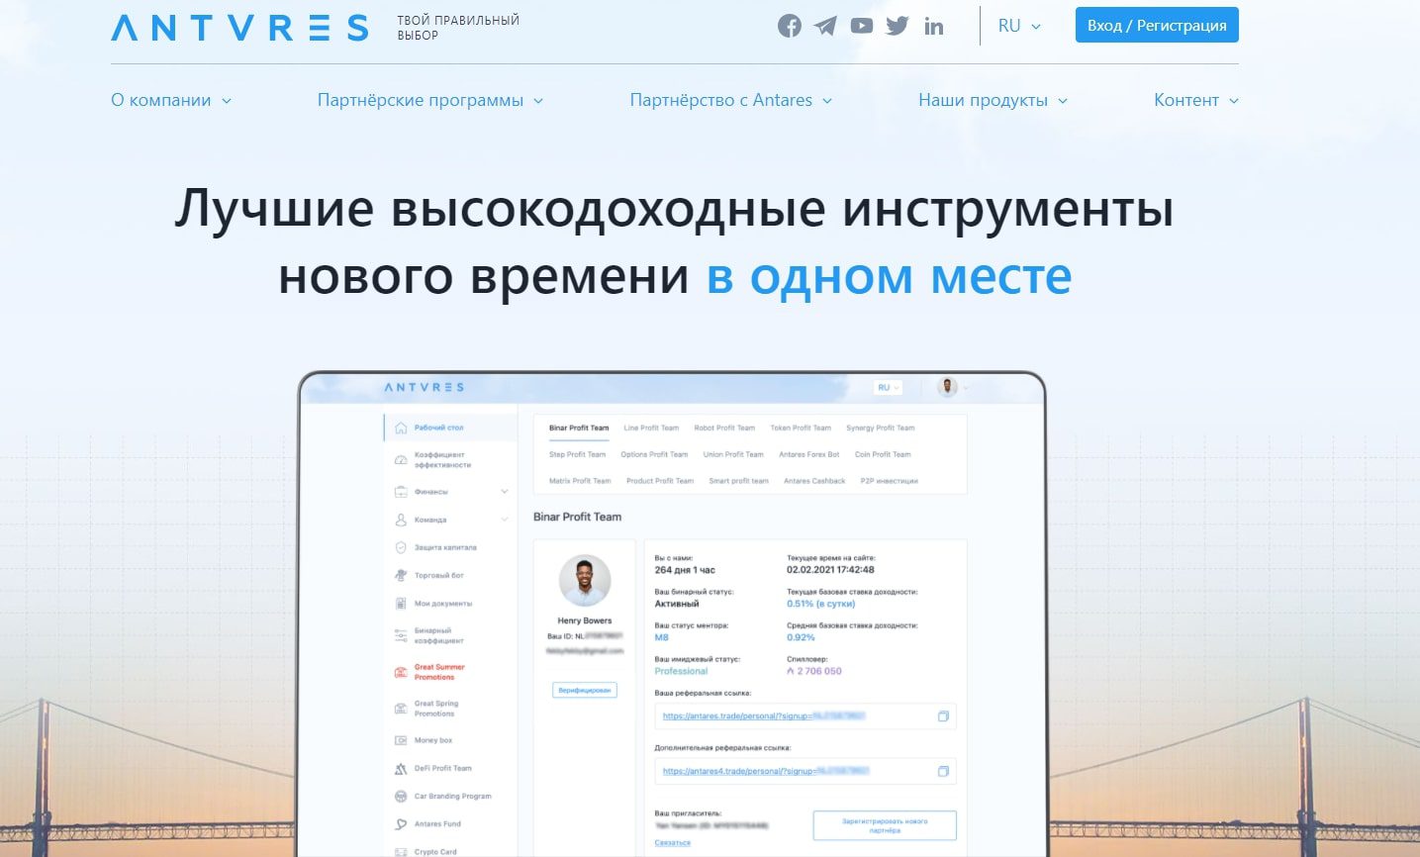Click the 0.51% (в сутки) rate value
This screenshot has height=857, width=1420.
point(820,604)
